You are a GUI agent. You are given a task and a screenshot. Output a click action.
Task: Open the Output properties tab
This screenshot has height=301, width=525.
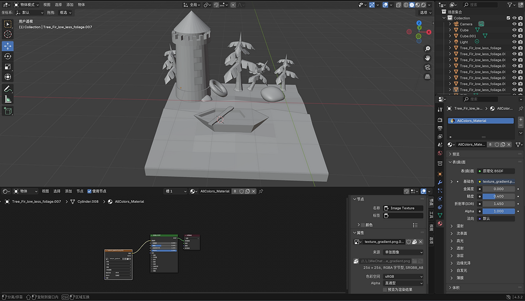click(440, 128)
